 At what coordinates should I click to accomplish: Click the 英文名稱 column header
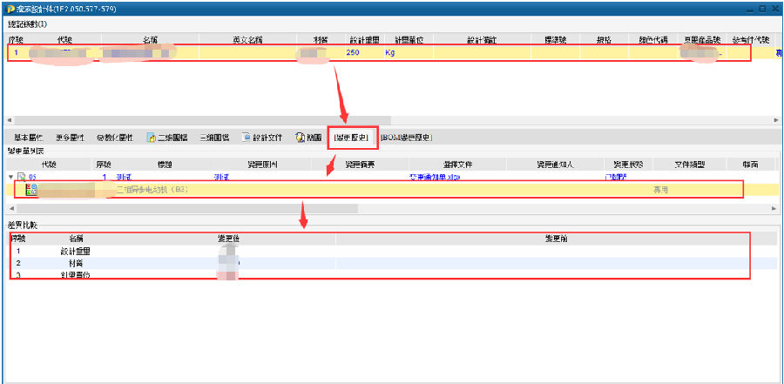click(247, 39)
